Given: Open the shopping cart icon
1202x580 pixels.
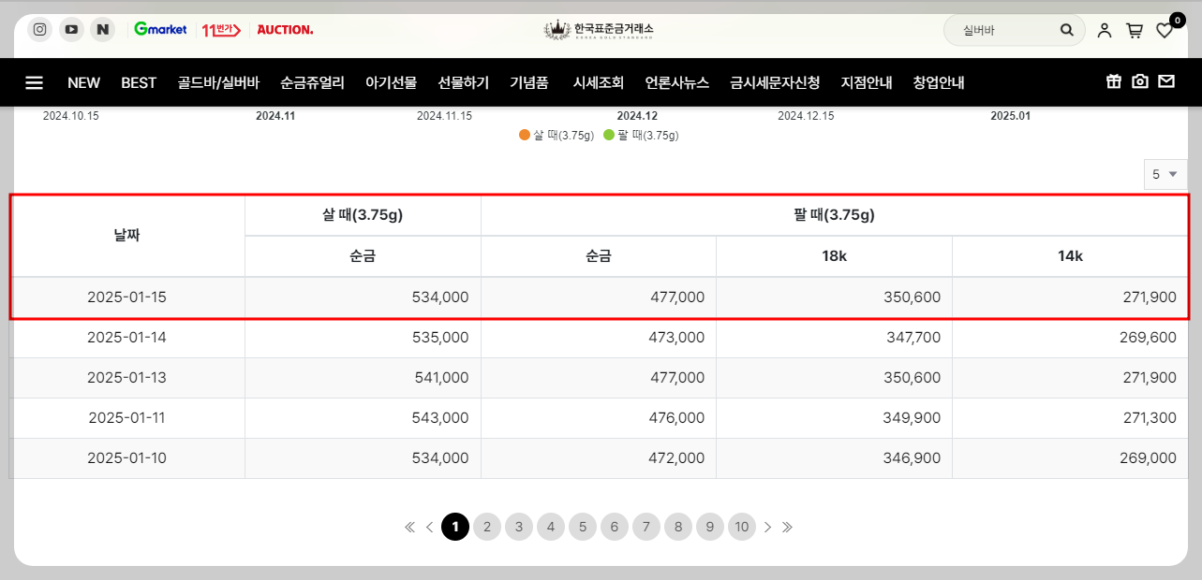Looking at the screenshot, I should coord(1134,29).
